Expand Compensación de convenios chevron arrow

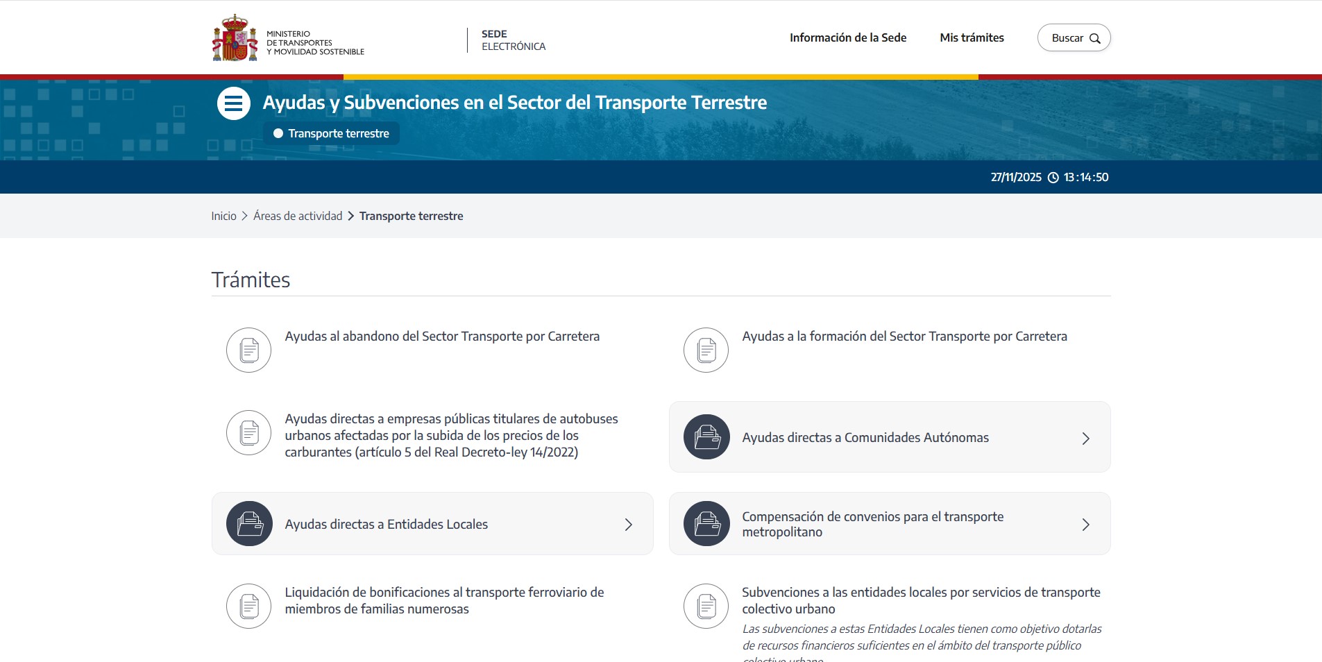(x=1085, y=525)
